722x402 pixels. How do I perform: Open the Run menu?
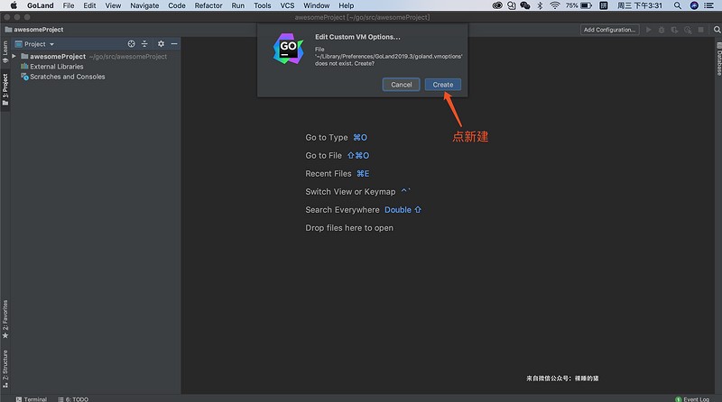coord(238,5)
